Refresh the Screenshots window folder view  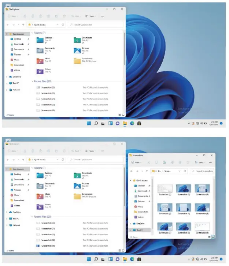(185, 171)
